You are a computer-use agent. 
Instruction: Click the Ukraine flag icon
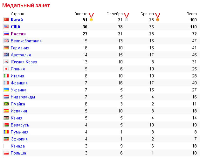click(x=6, y=90)
